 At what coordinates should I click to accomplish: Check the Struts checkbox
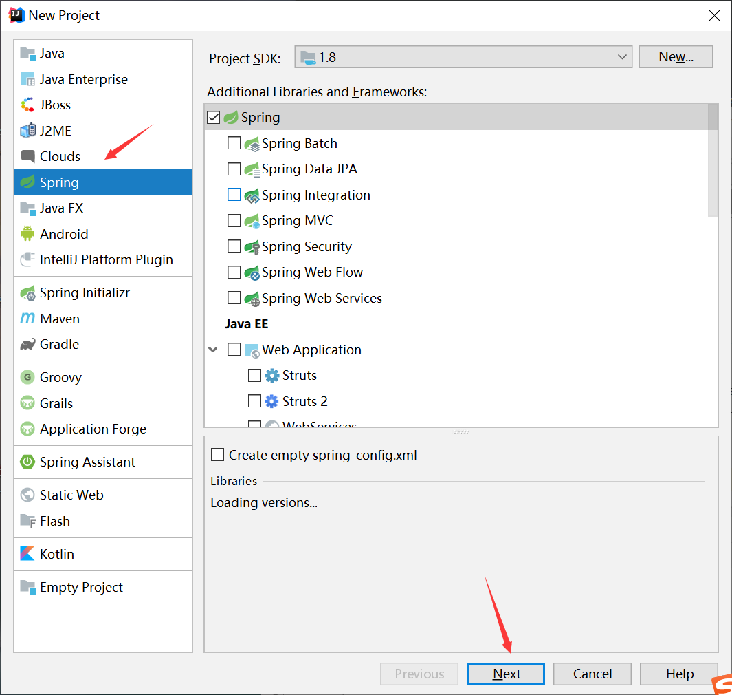pos(254,375)
